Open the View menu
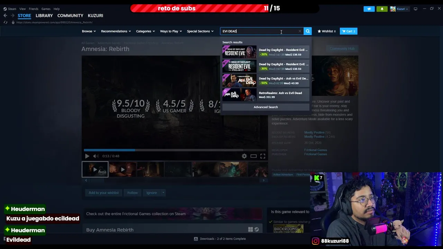The height and width of the screenshot is (249, 443). point(22,9)
